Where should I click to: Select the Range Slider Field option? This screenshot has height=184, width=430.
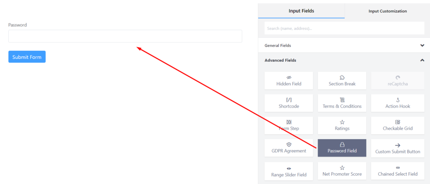289,171
